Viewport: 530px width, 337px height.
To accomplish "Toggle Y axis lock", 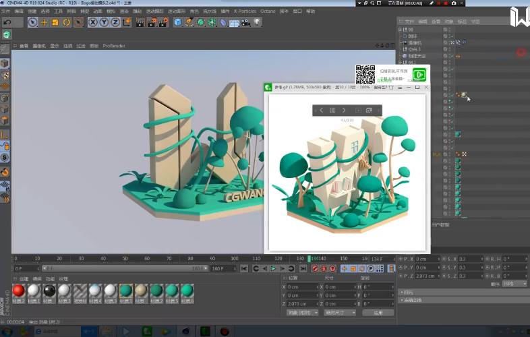I will 103,22.
